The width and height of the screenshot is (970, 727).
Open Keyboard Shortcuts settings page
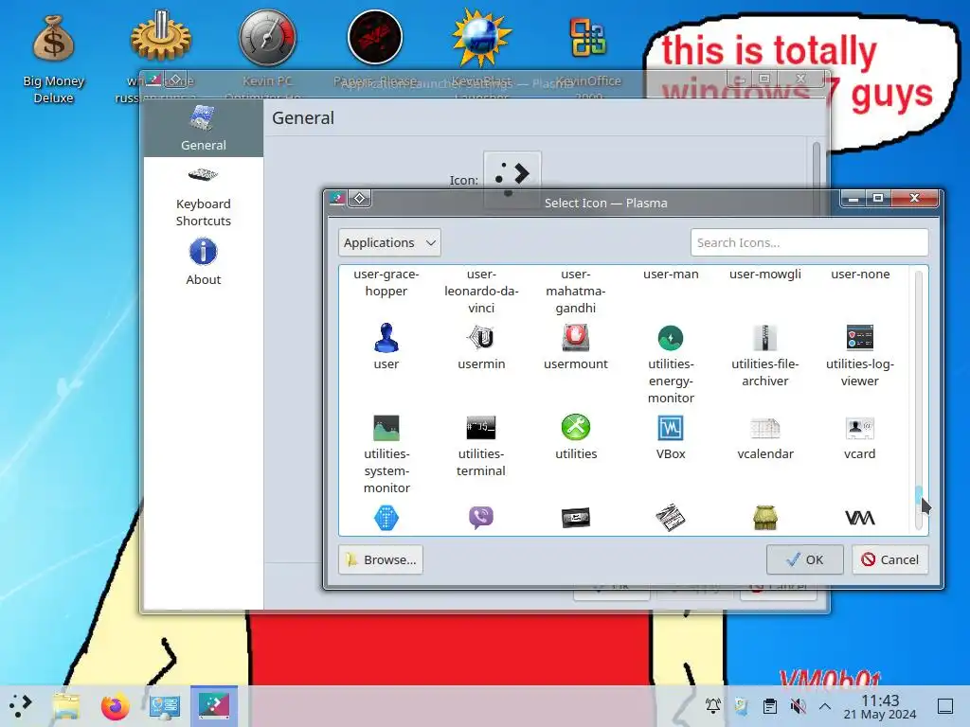click(203, 197)
